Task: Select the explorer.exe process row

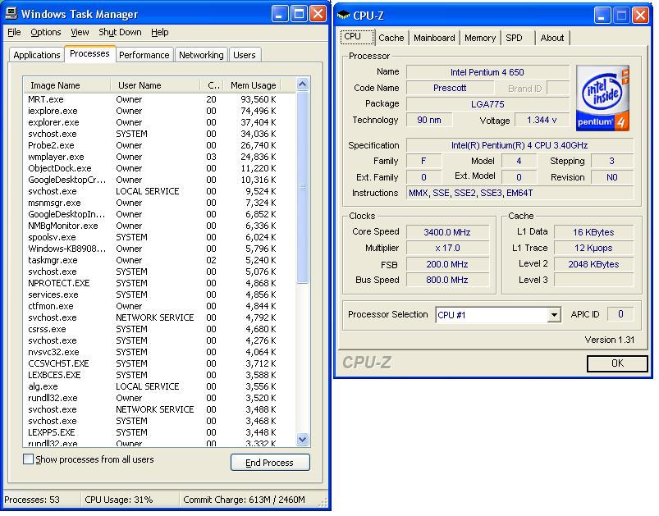Action: (153, 122)
